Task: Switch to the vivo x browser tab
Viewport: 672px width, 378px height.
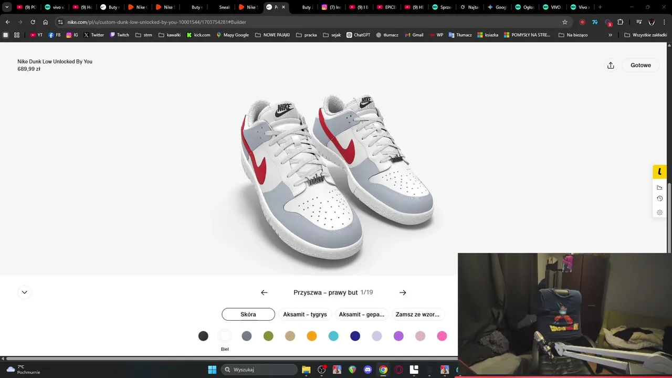Action: pyautogui.click(x=54, y=7)
